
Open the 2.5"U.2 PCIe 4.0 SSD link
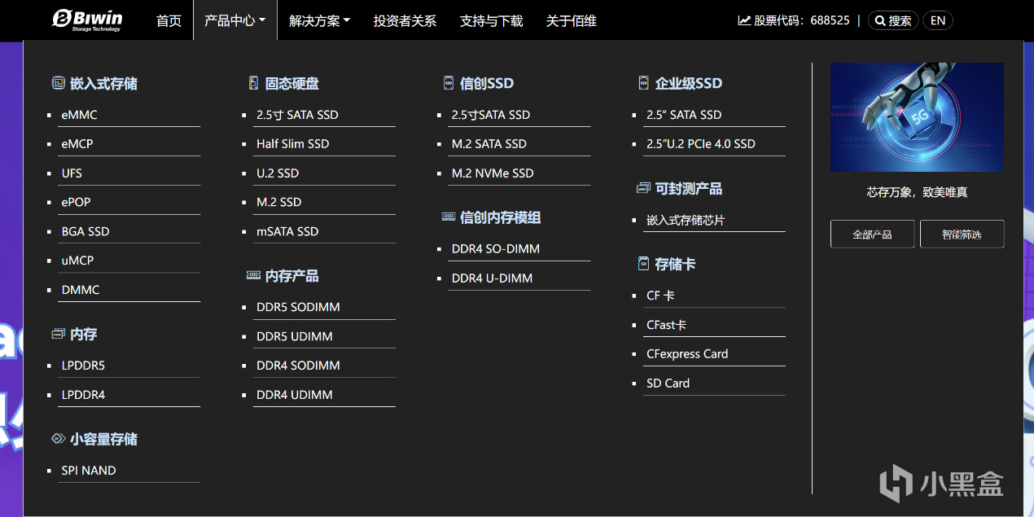(701, 144)
